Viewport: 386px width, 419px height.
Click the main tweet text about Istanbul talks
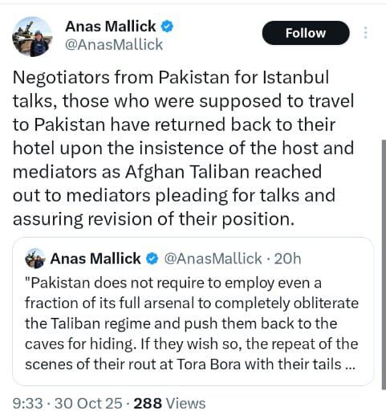tap(184, 148)
